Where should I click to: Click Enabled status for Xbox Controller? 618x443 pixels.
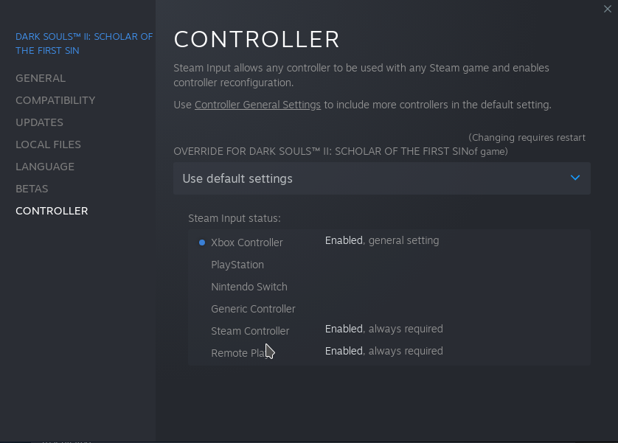tap(344, 240)
